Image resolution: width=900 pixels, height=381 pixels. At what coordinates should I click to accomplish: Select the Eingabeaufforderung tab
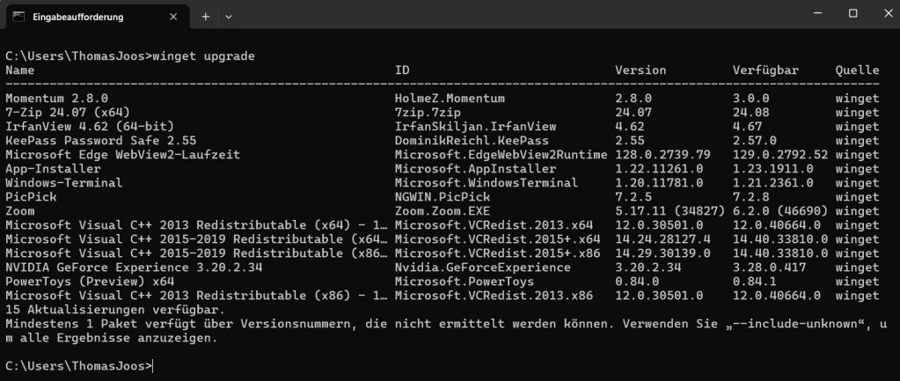click(97, 17)
